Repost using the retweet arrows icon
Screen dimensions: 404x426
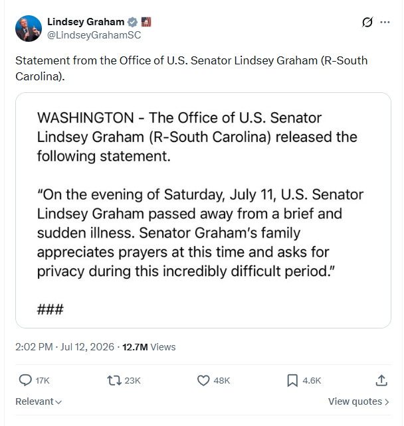[x=114, y=380]
